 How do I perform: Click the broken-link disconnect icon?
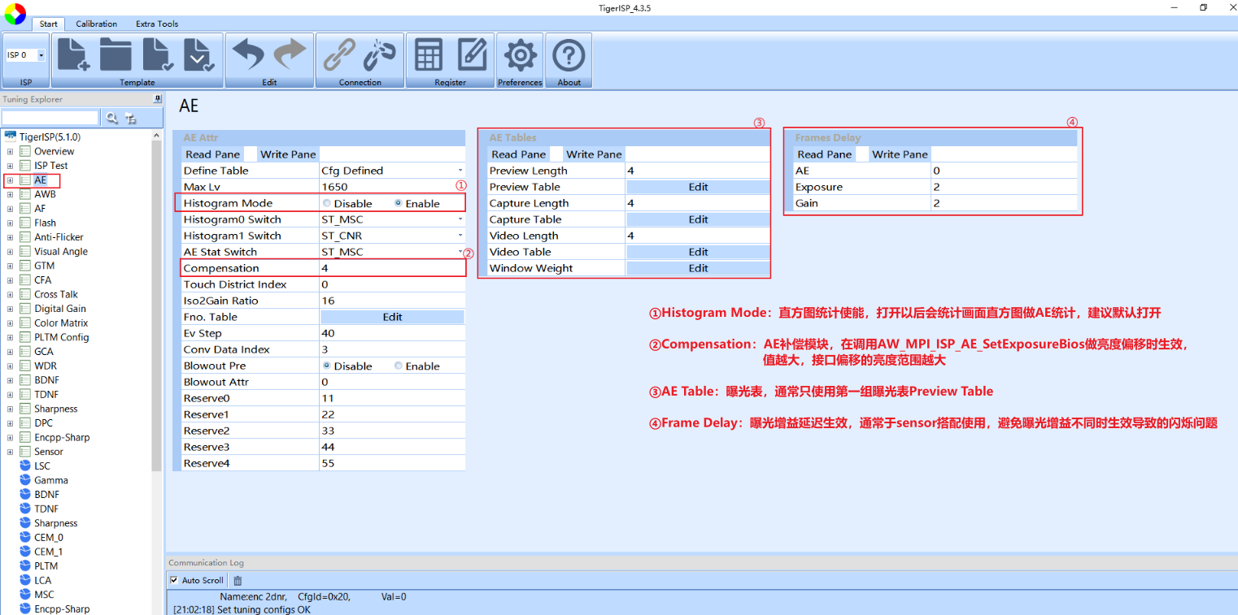coord(378,55)
